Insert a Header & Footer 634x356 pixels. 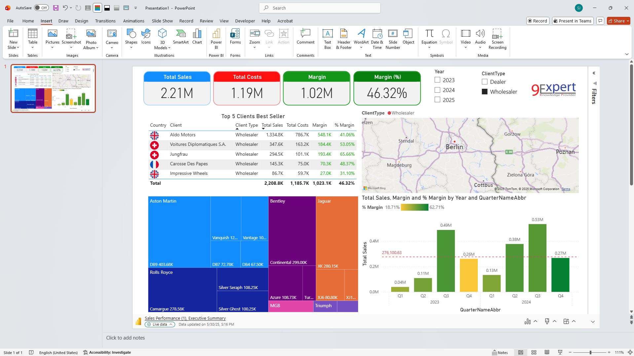pyautogui.click(x=343, y=39)
